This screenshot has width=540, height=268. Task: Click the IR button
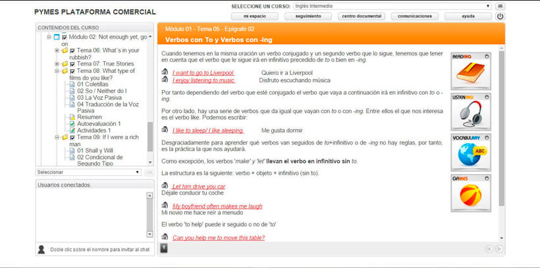coord(500,7)
